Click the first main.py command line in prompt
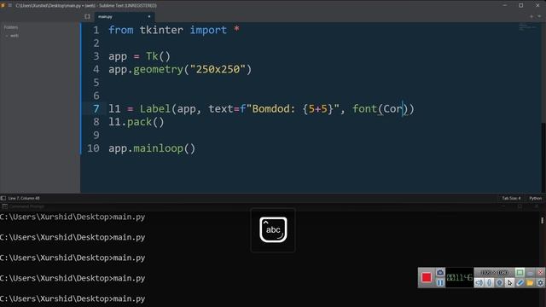546x307 pixels. [x=73, y=217]
